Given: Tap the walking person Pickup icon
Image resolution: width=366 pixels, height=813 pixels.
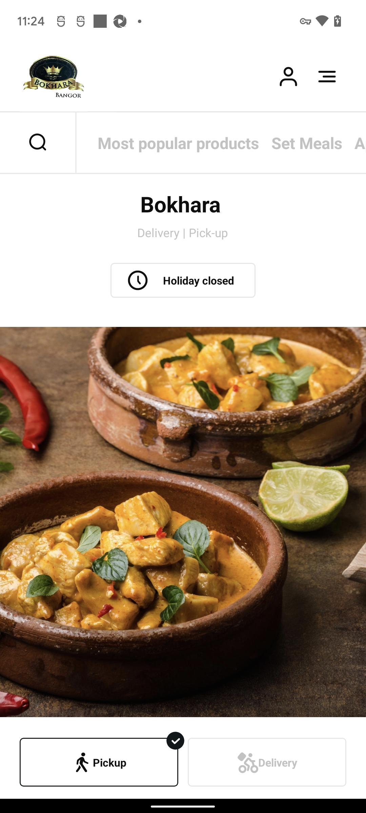Looking at the screenshot, I should (82, 763).
